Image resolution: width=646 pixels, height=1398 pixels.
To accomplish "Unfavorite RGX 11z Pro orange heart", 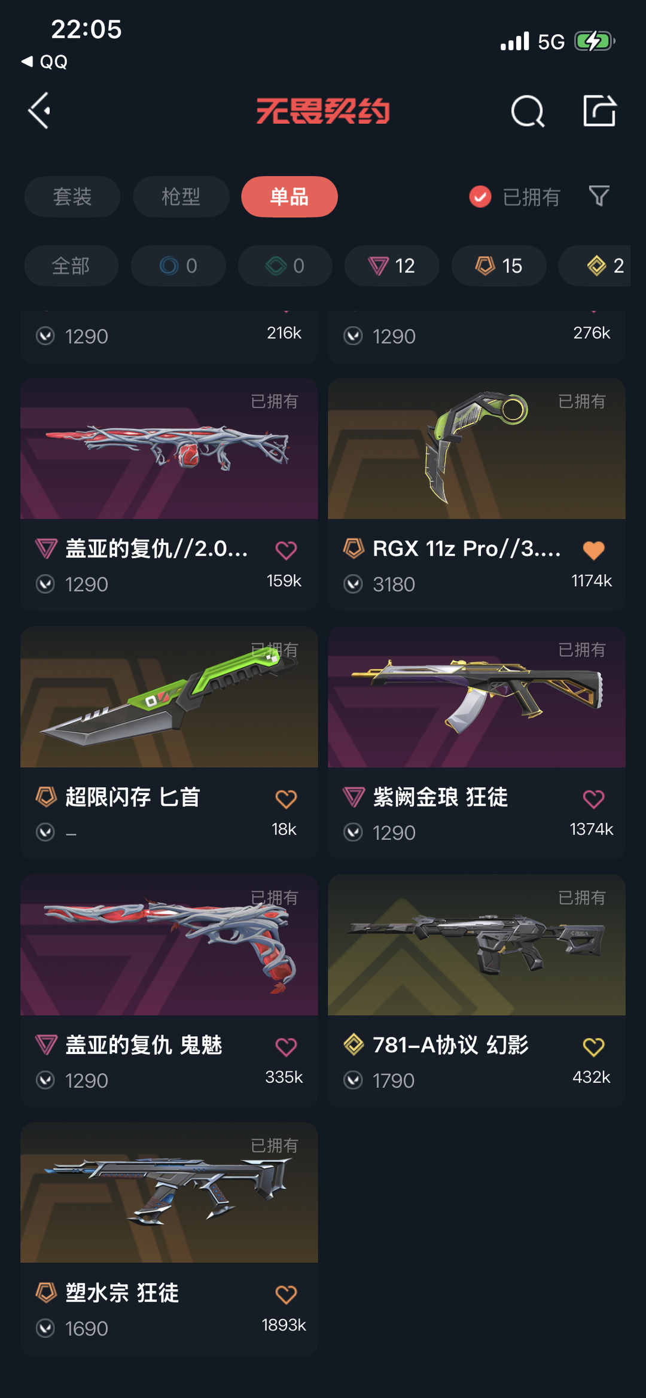I will coord(593,550).
